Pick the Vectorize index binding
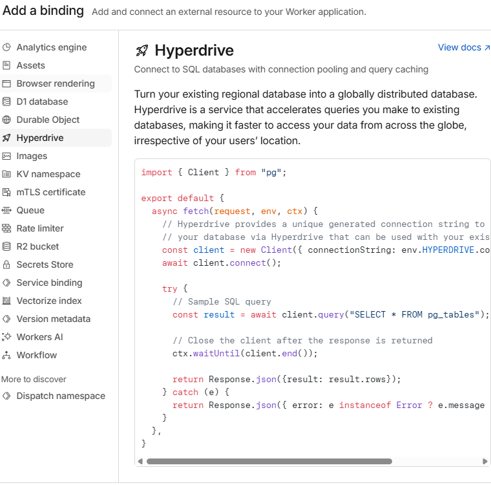This screenshot has height=485, width=491. 49,301
